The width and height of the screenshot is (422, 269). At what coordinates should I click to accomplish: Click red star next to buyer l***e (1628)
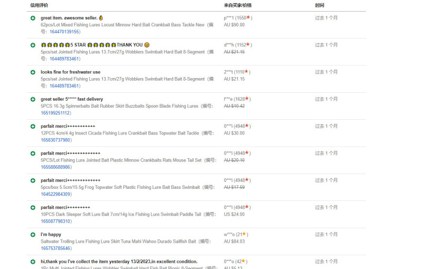(247, 99)
